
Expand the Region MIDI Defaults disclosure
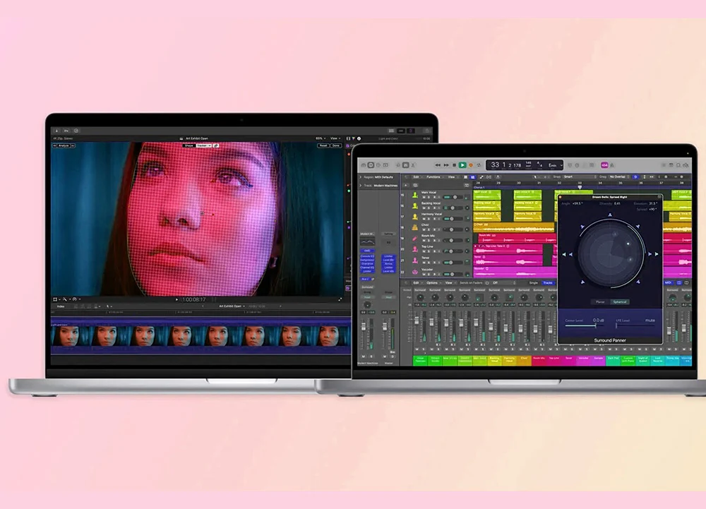[x=360, y=177]
